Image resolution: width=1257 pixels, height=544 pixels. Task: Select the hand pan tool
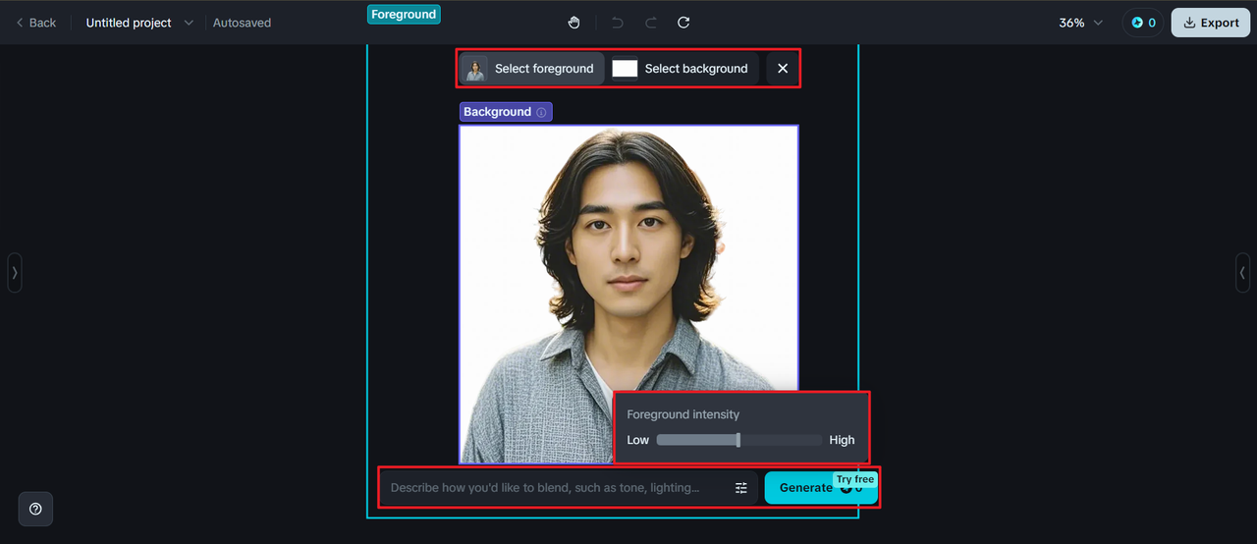click(x=574, y=23)
